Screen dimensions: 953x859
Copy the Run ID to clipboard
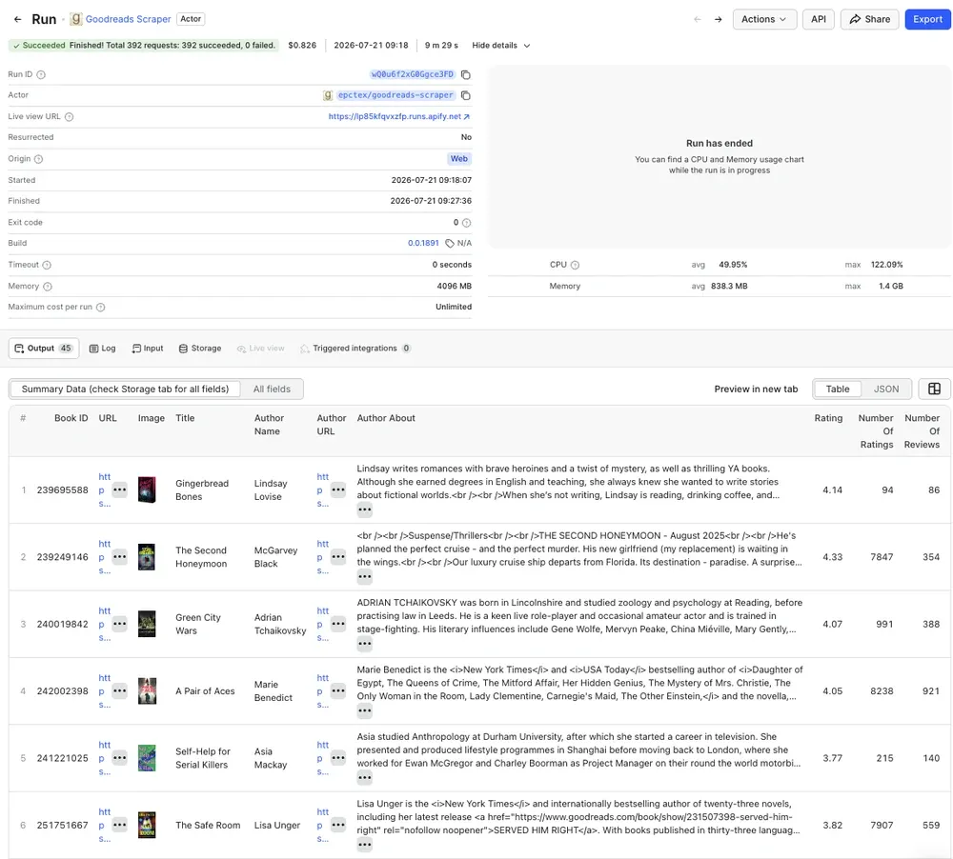(466, 74)
